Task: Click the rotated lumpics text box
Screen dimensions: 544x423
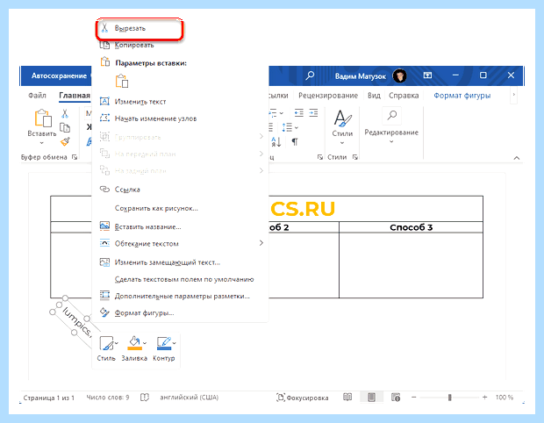Action: pyautogui.click(x=76, y=322)
